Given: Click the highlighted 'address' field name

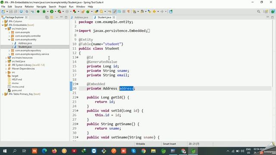Looking at the screenshot, I should (x=126, y=88).
